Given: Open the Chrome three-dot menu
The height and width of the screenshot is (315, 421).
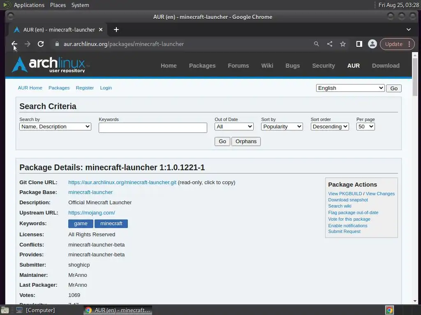Looking at the screenshot, I should coord(409,44).
